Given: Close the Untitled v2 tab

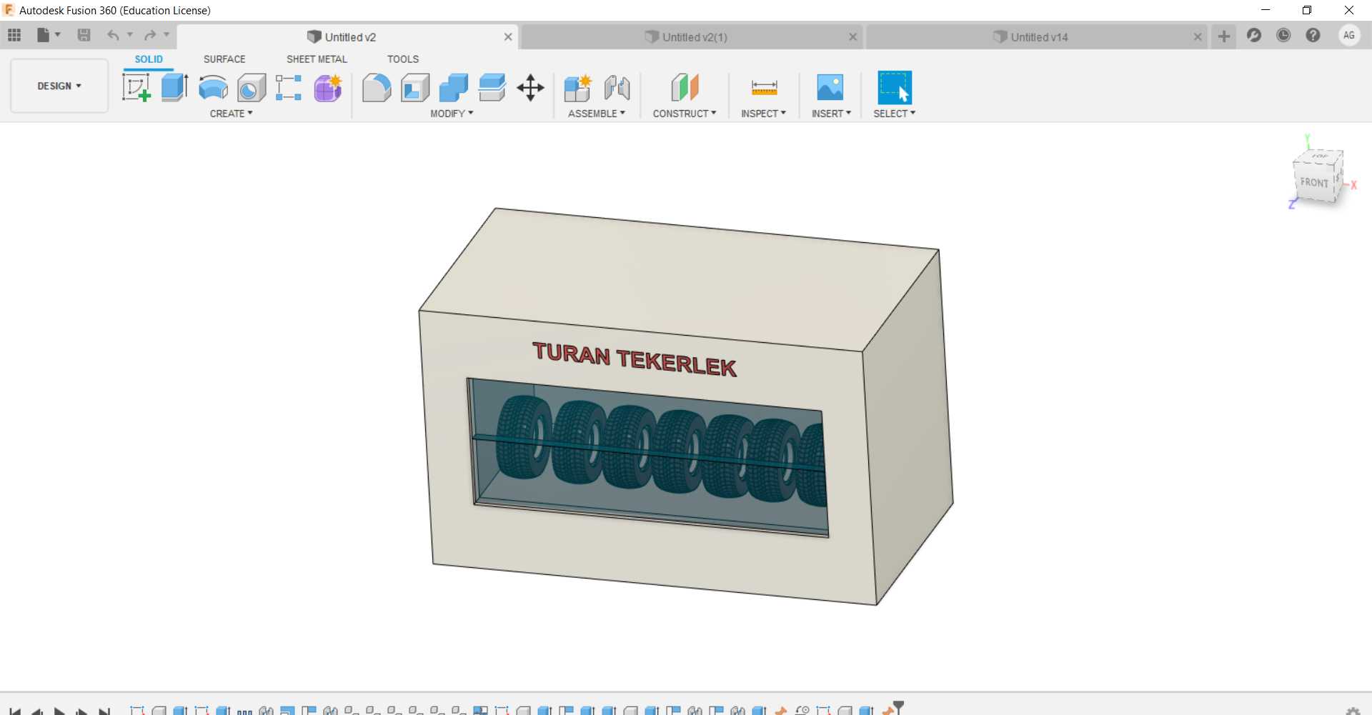Looking at the screenshot, I should [508, 37].
